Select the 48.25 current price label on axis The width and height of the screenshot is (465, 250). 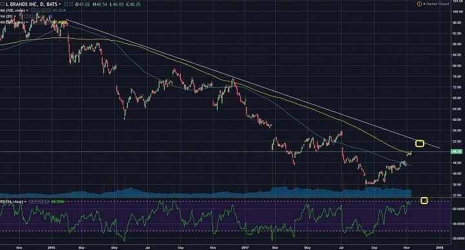(457, 152)
